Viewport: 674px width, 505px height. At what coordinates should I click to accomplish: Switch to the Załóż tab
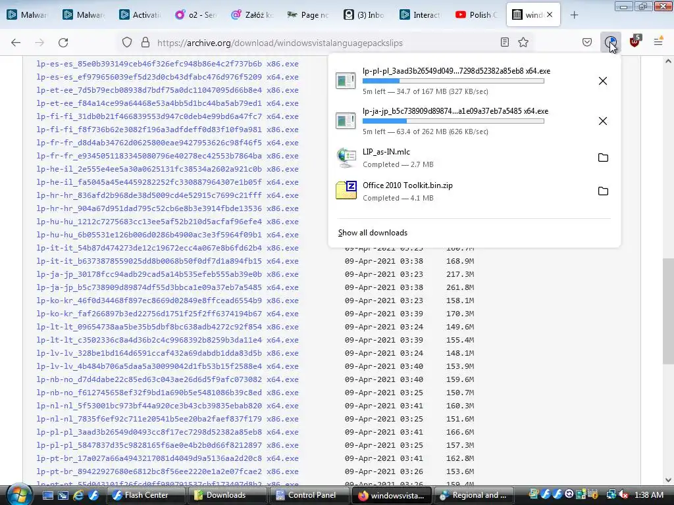point(252,15)
